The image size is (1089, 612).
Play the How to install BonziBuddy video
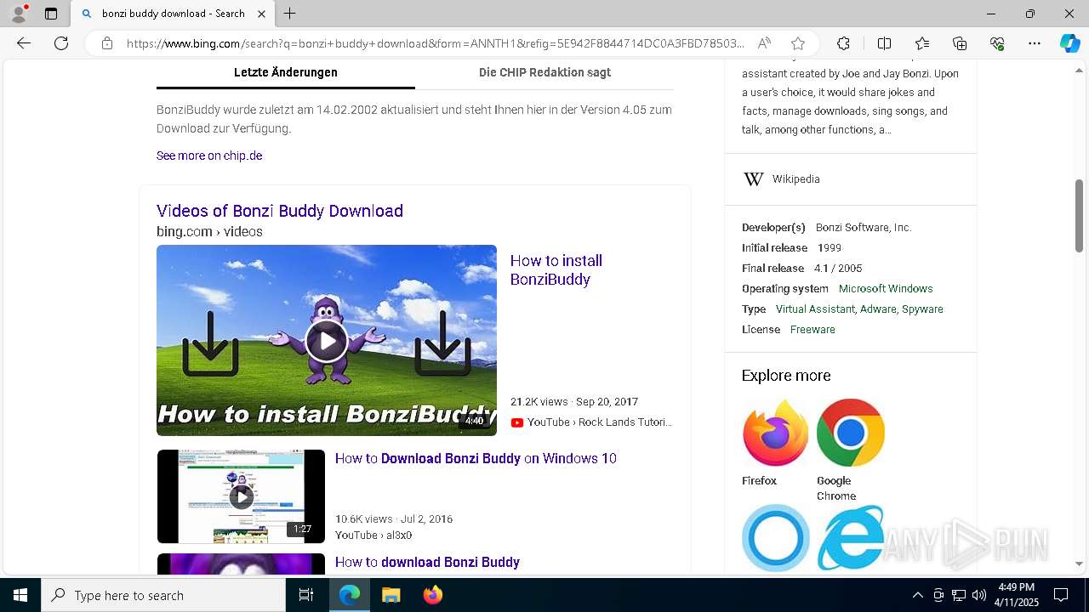[x=327, y=341]
